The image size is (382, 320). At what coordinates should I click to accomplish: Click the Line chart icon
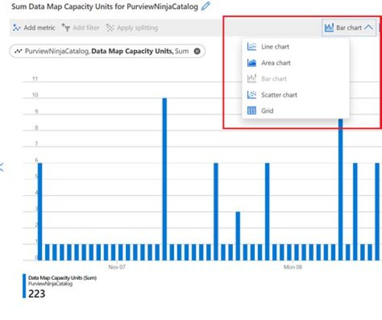click(251, 46)
